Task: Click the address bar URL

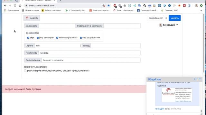Action: click(42, 6)
